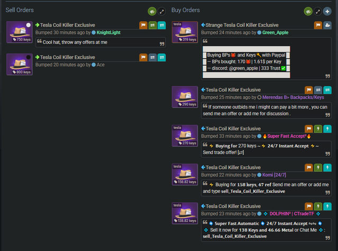Click teal lightning icon on DOLPHIN² listing
Screen dimensions: 338x251
tap(327, 206)
